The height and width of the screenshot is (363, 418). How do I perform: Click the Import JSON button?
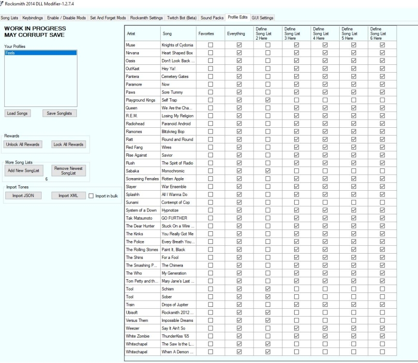tap(23, 196)
